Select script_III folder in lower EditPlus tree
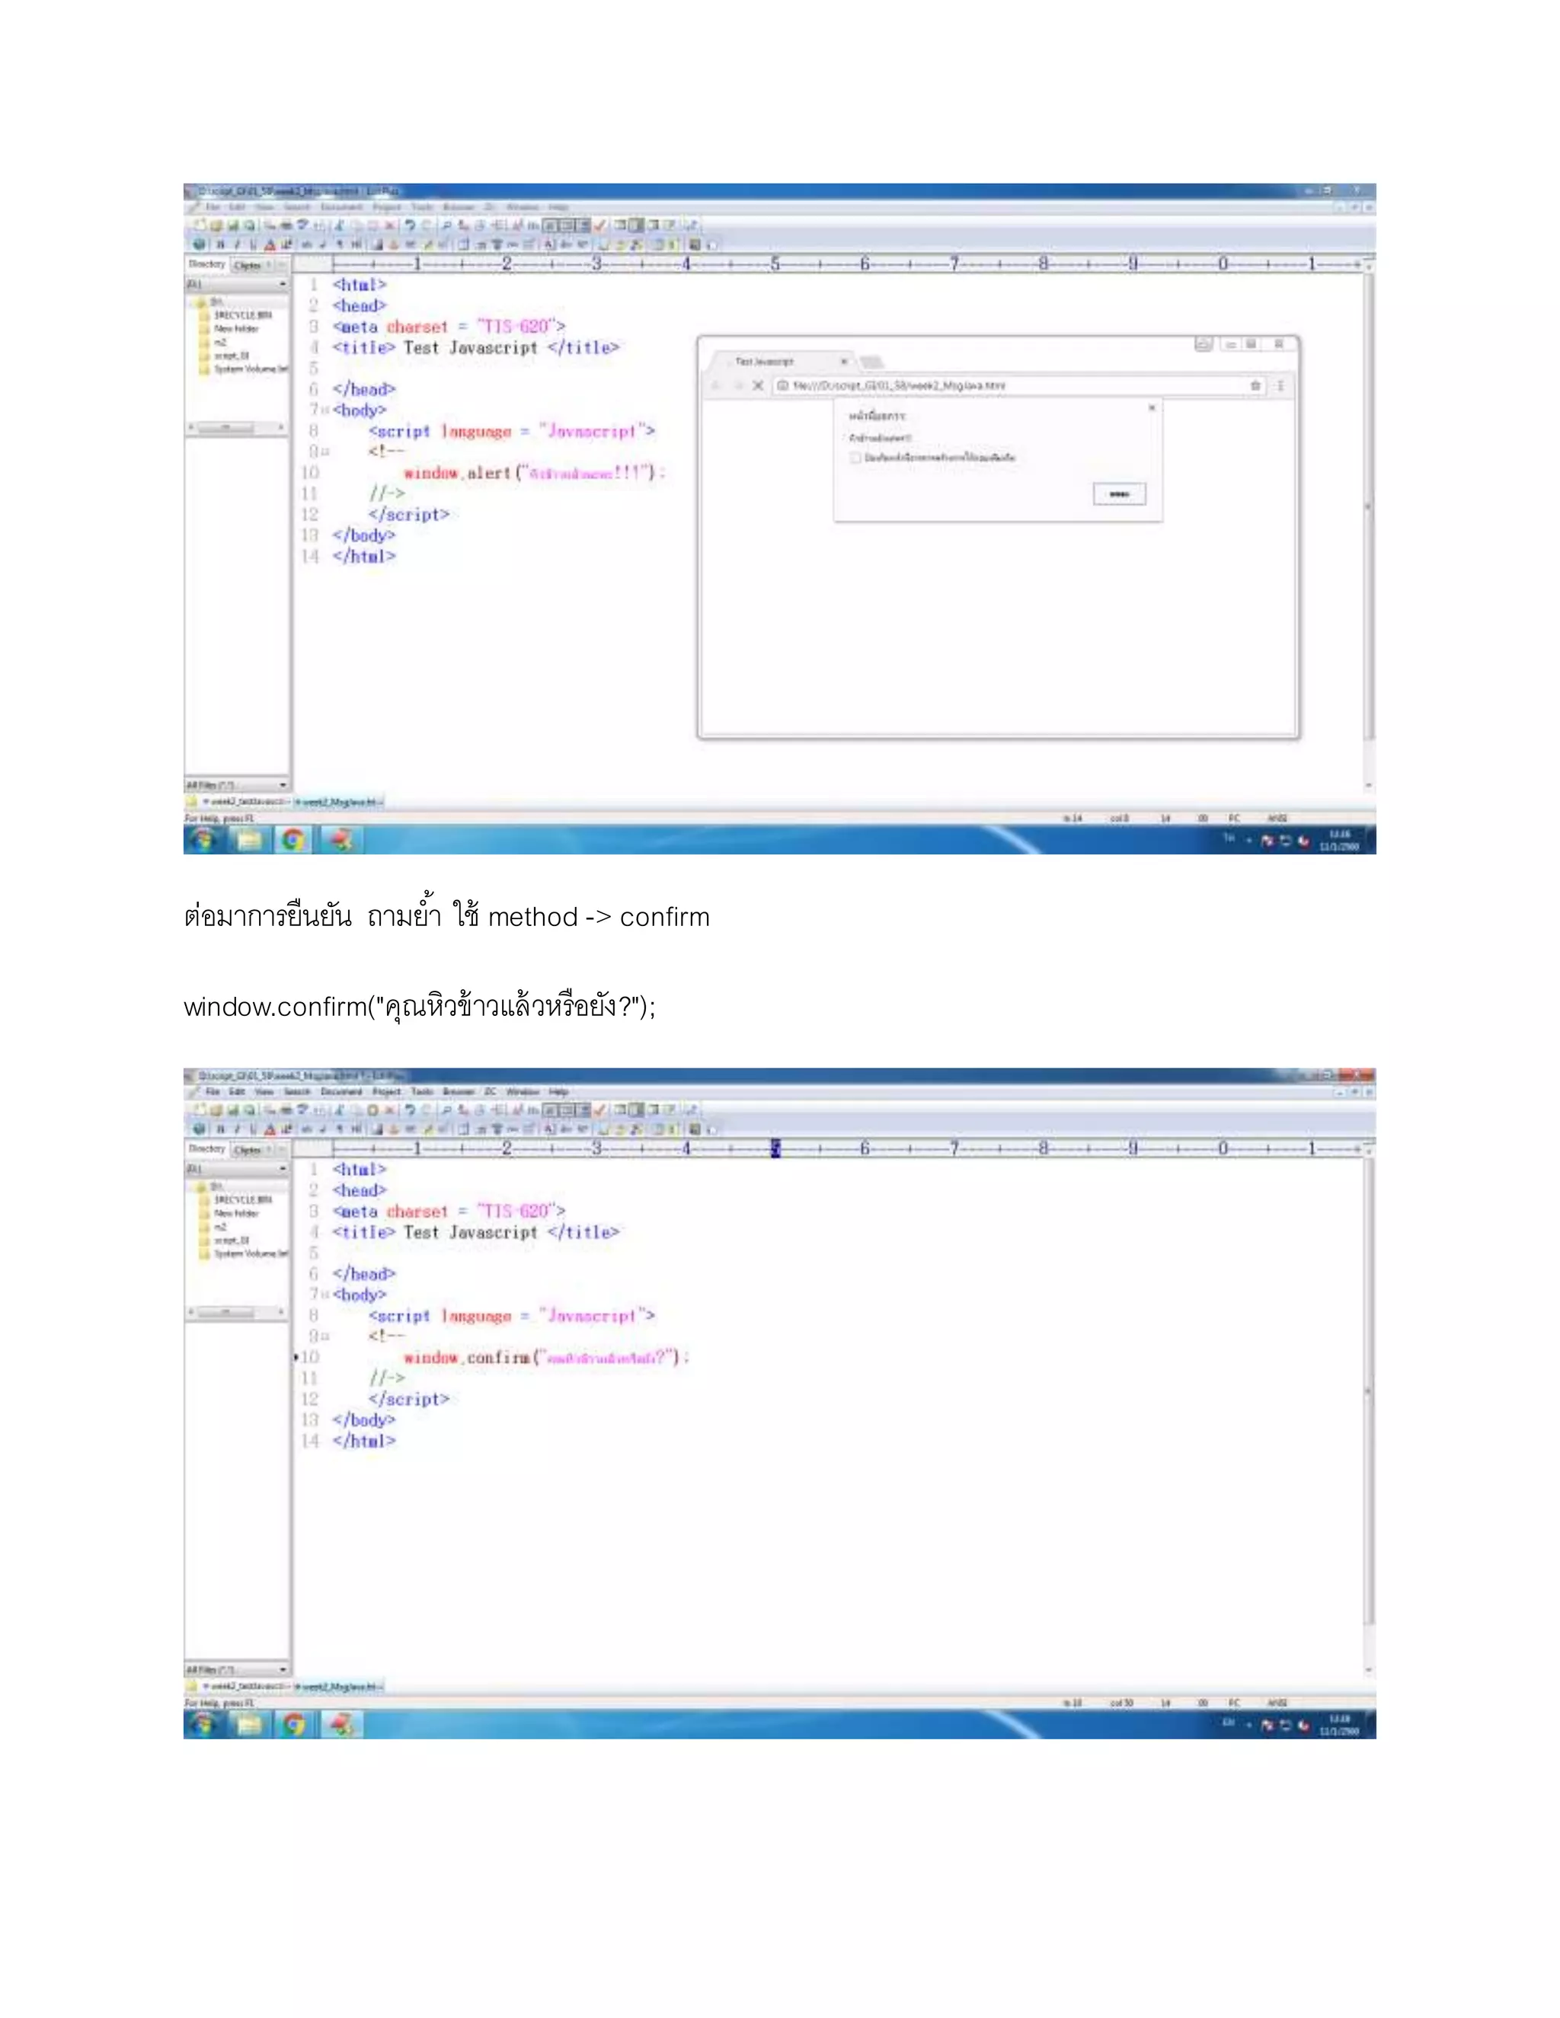The image size is (1560, 2018). 231,1240
